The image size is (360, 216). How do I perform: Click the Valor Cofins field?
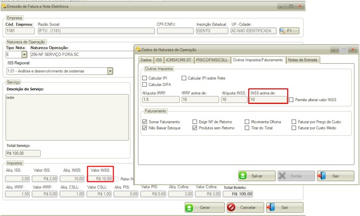click(208, 194)
